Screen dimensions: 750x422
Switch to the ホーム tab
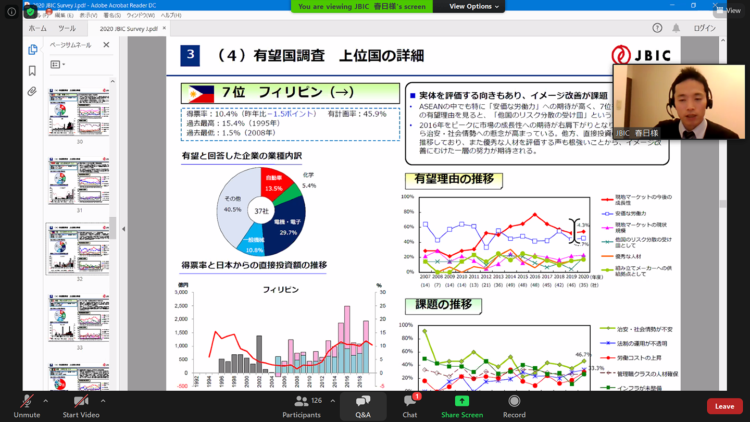[37, 28]
